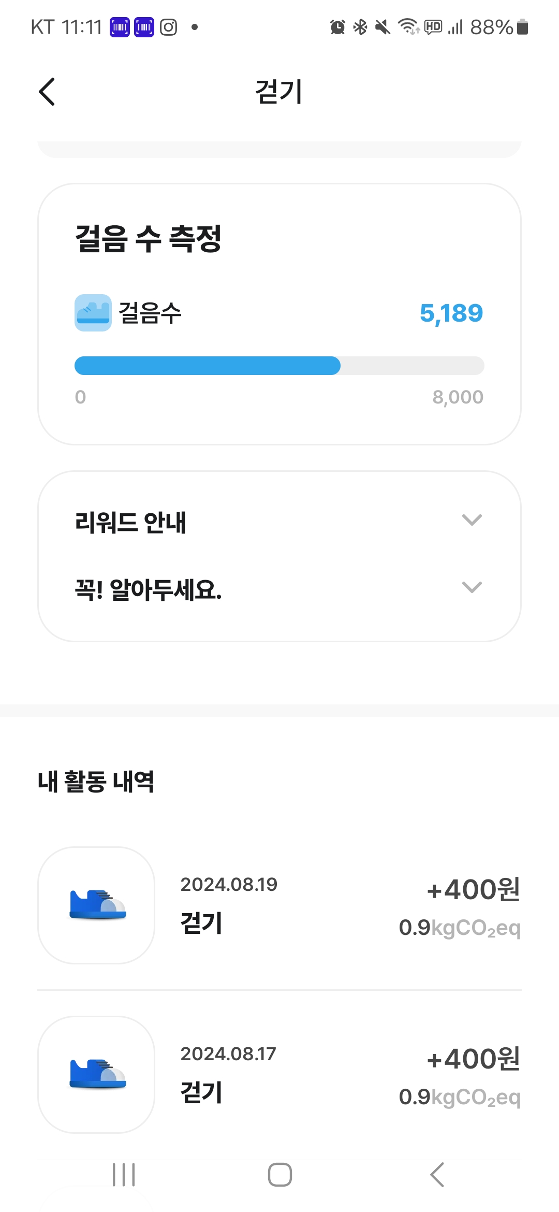Tap the alarm status bar icon
This screenshot has width=559, height=1212.
point(337,27)
